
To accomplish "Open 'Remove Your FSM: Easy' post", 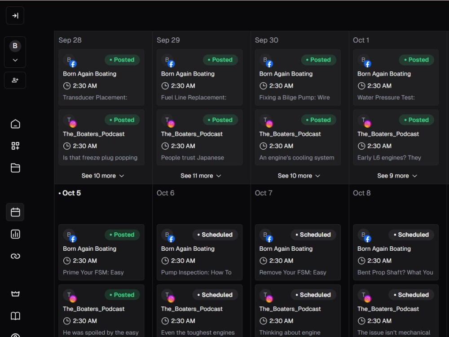I will tap(298, 252).
